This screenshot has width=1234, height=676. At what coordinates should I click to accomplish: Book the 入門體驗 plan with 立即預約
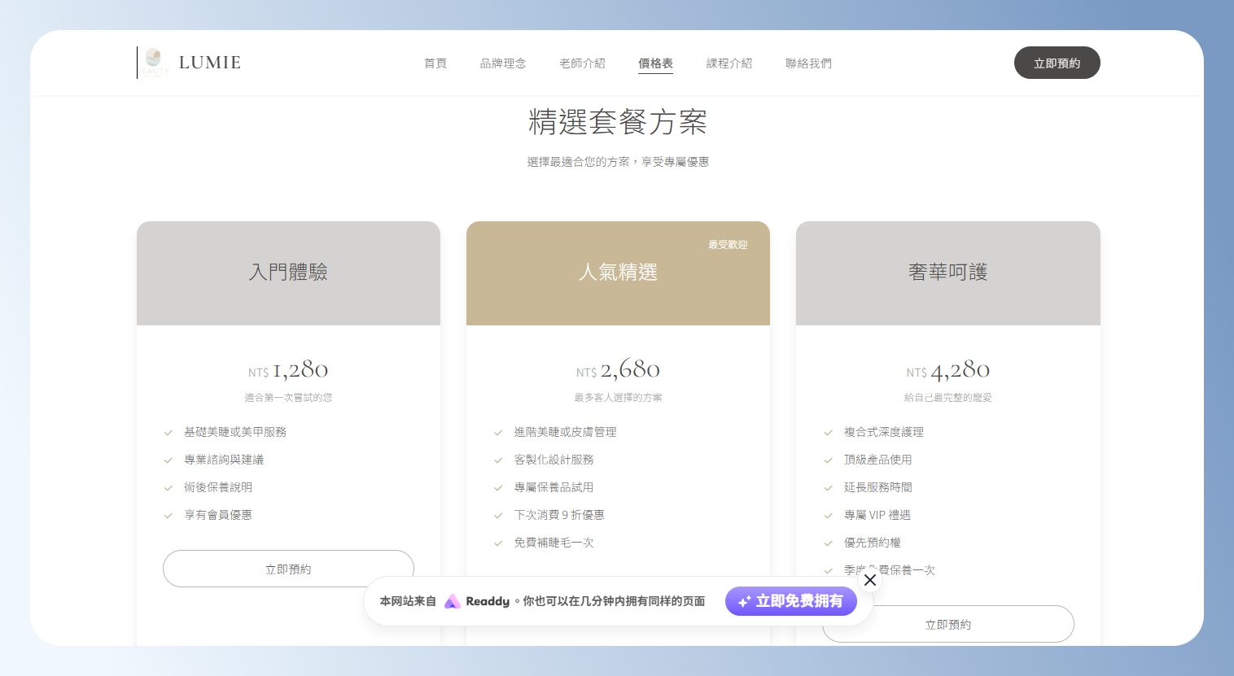[288, 569]
